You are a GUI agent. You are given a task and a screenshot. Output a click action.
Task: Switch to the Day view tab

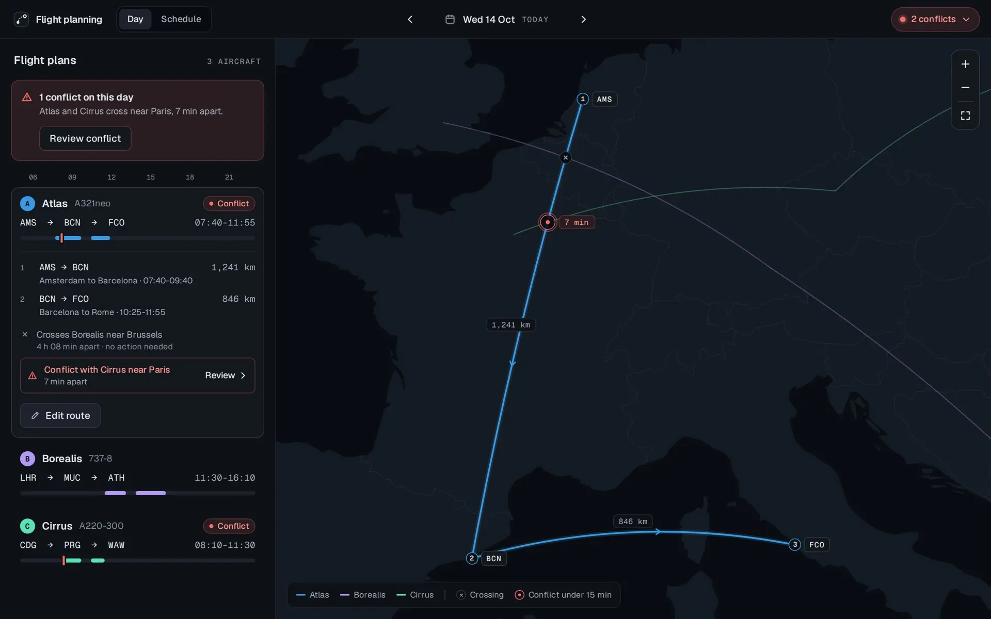pos(135,19)
